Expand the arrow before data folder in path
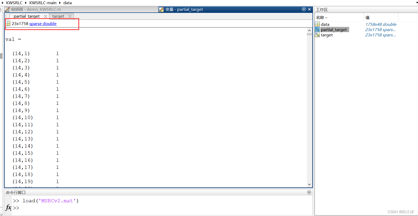Viewport: 418px width, 216px height. 60,3
